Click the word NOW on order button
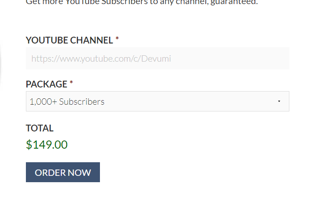This screenshot has width=323, height=213. tap(80, 173)
